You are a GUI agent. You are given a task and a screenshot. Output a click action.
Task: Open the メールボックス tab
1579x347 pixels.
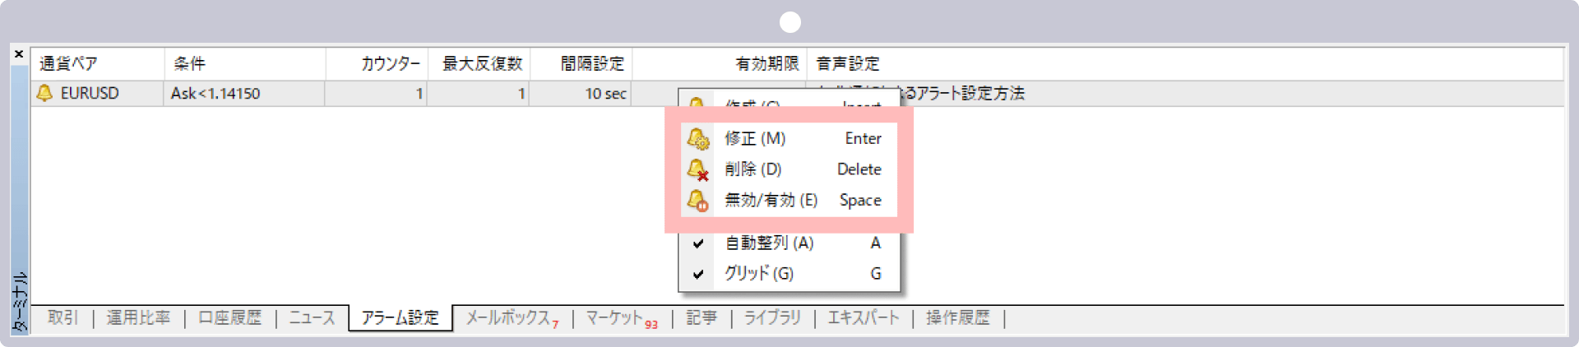510,318
